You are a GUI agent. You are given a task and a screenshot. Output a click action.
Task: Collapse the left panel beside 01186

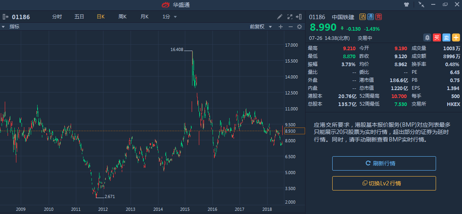pyautogui.click(x=6, y=17)
